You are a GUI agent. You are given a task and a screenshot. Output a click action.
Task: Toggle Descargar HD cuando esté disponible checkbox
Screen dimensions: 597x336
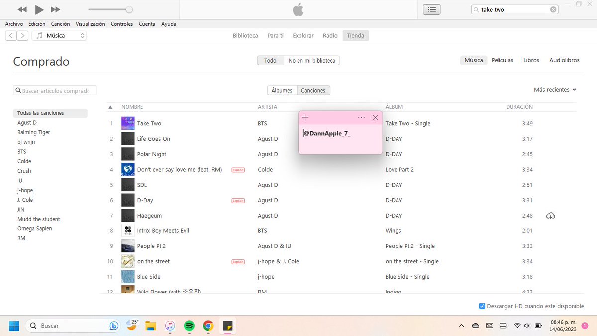482,306
